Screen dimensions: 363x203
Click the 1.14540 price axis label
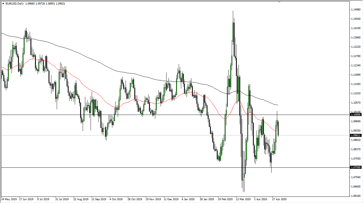(356, 19)
